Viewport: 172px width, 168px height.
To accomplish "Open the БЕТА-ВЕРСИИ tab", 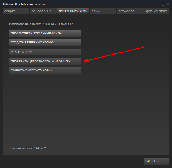I will (x=130, y=11).
